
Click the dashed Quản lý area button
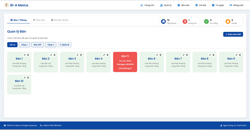pyautogui.click(x=64, y=45)
